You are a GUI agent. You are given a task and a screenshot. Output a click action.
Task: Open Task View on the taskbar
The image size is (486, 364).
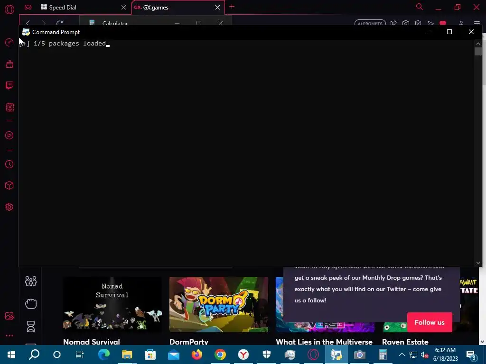click(x=80, y=355)
